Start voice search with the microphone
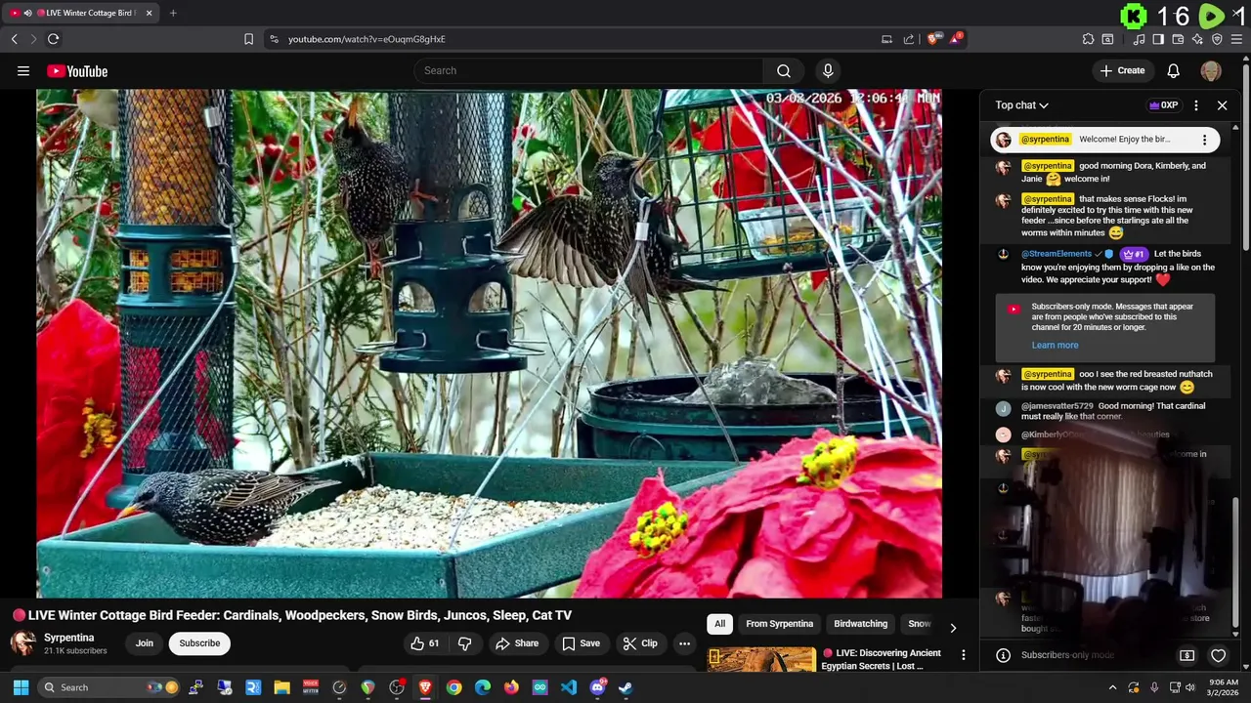The image size is (1251, 703). [828, 70]
